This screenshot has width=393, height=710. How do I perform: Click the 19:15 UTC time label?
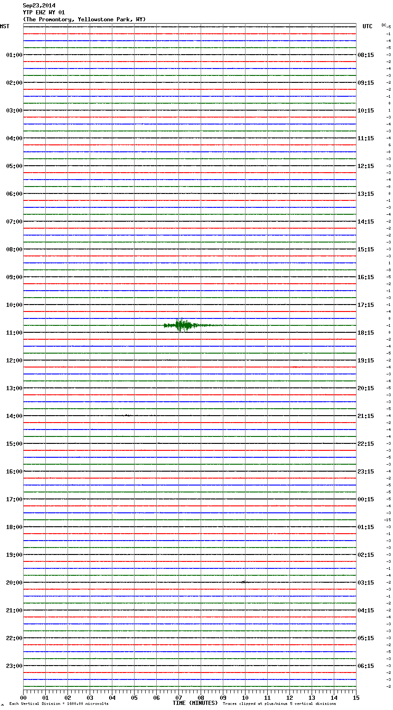[x=366, y=361]
